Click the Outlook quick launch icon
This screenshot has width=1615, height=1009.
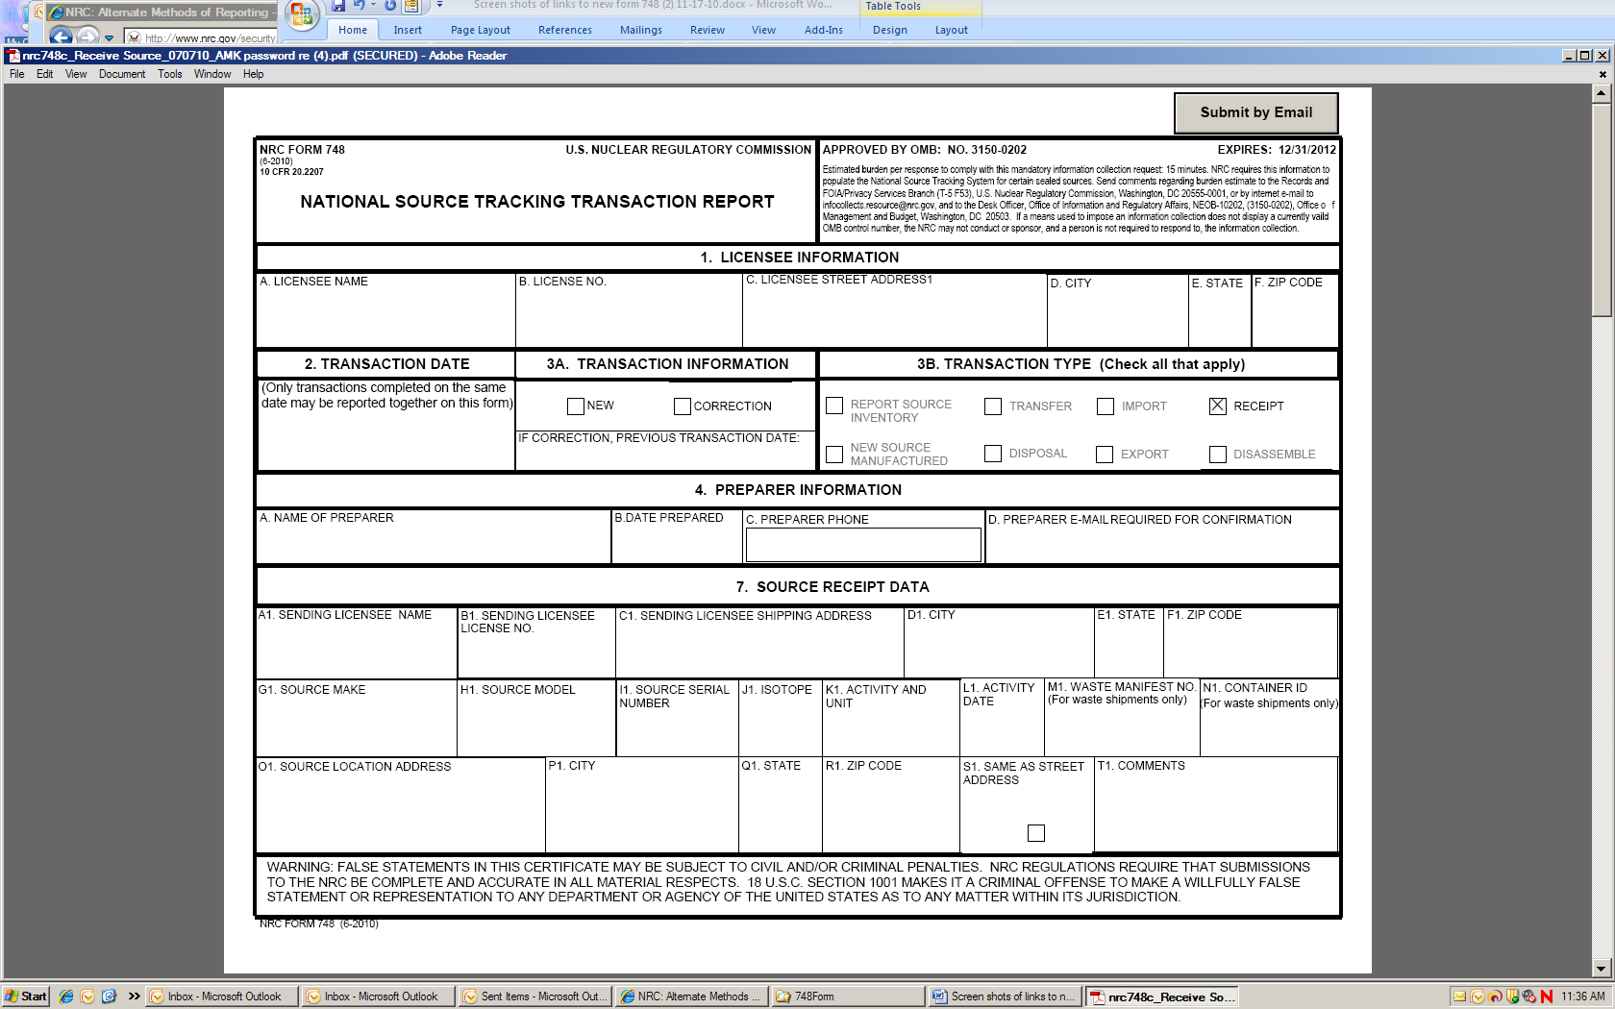point(87,997)
